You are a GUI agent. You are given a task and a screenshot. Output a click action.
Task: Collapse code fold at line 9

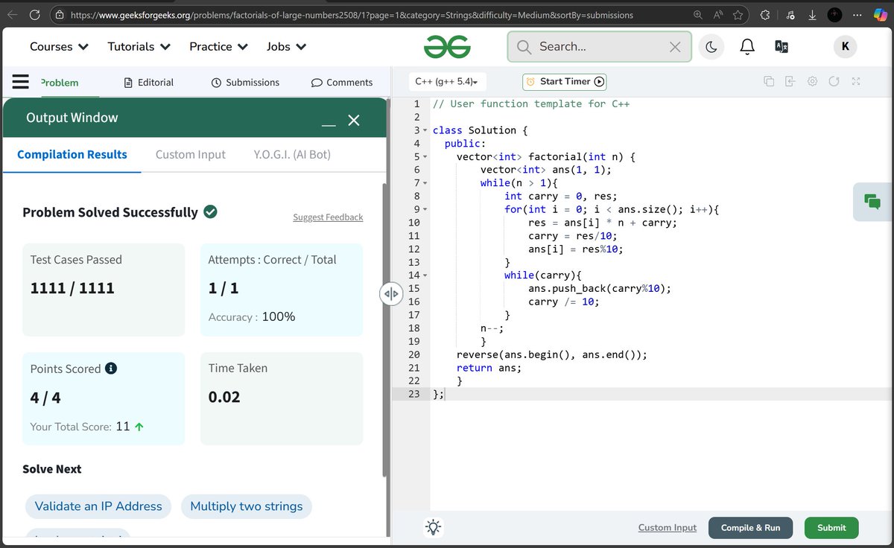coord(425,209)
